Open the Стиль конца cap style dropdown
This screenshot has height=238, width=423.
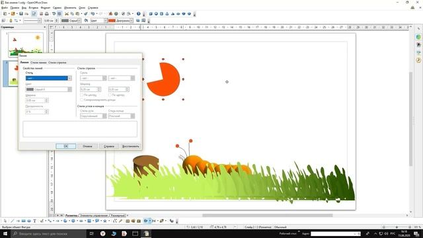click(122, 116)
